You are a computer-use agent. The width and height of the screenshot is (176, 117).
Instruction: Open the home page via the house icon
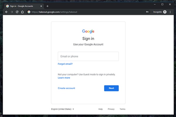(22, 12)
